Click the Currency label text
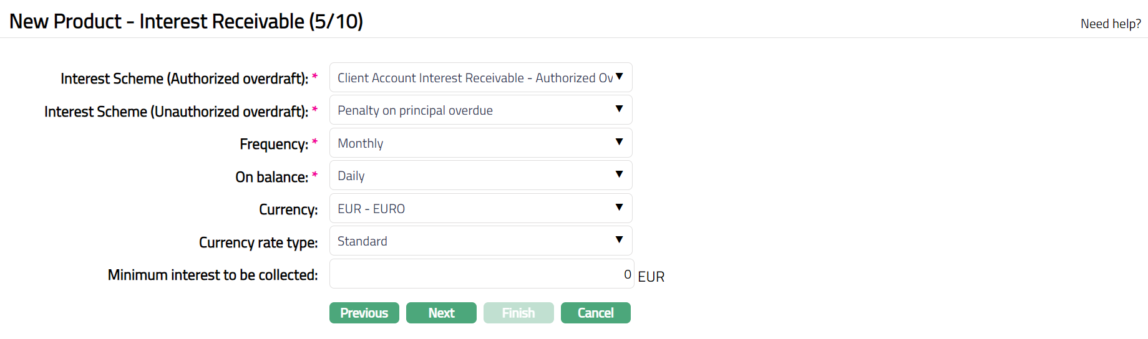Viewport: 1148px width, 339px height. pyautogui.click(x=288, y=209)
